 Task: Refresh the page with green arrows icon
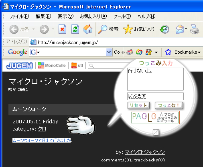[75, 29]
